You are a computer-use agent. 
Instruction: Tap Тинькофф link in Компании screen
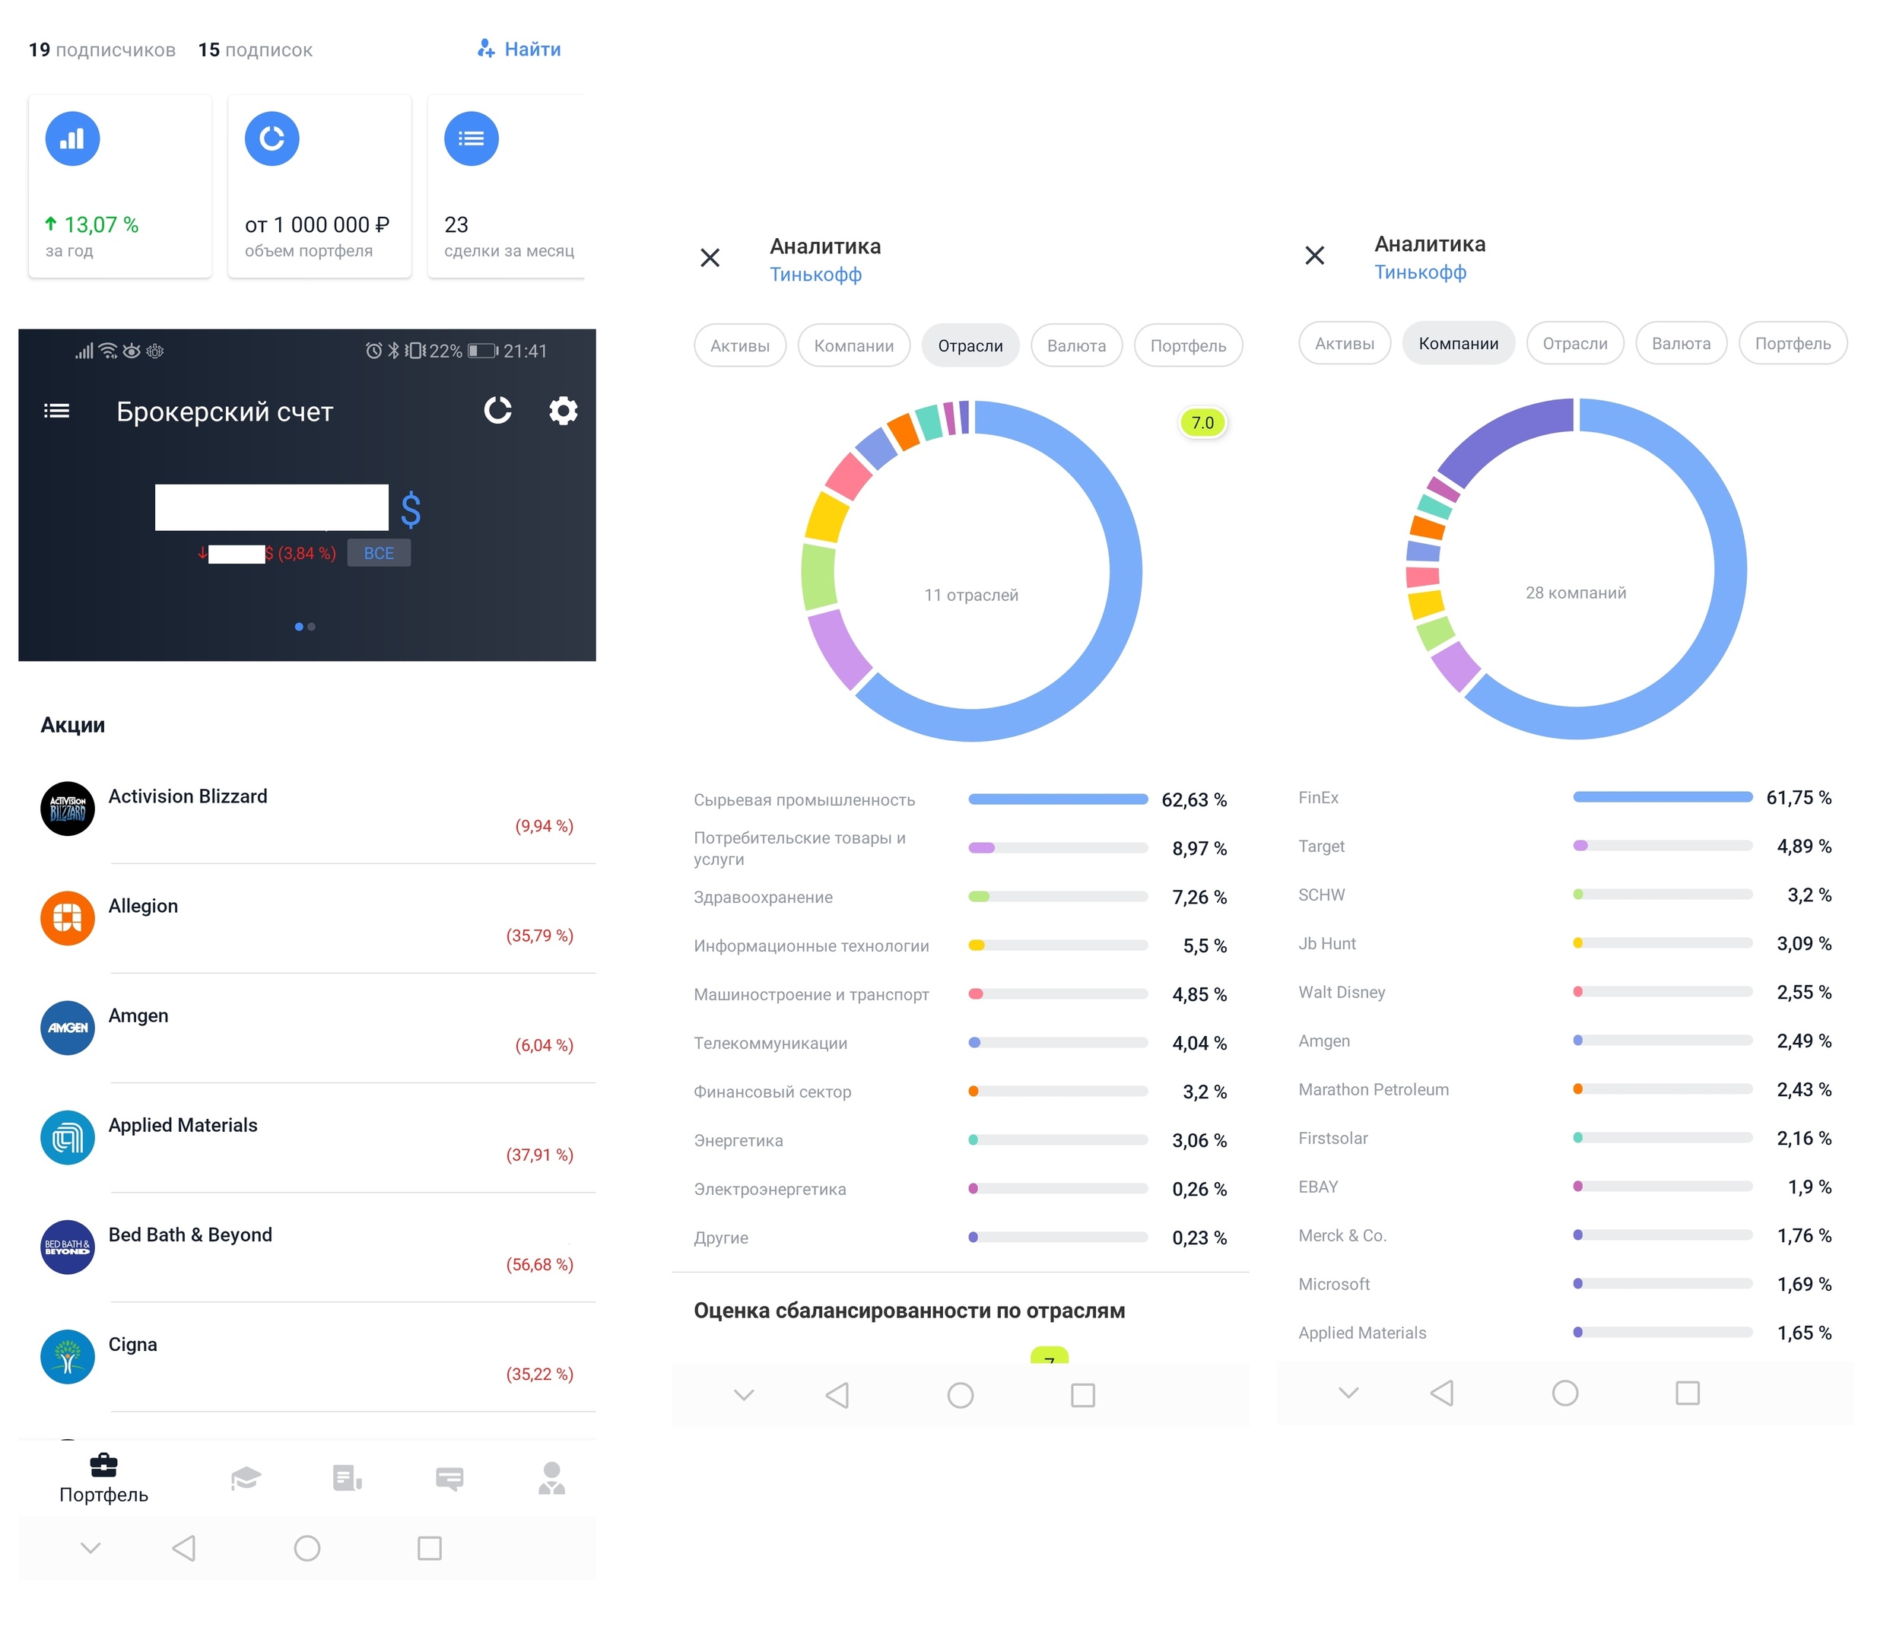pyautogui.click(x=1420, y=272)
